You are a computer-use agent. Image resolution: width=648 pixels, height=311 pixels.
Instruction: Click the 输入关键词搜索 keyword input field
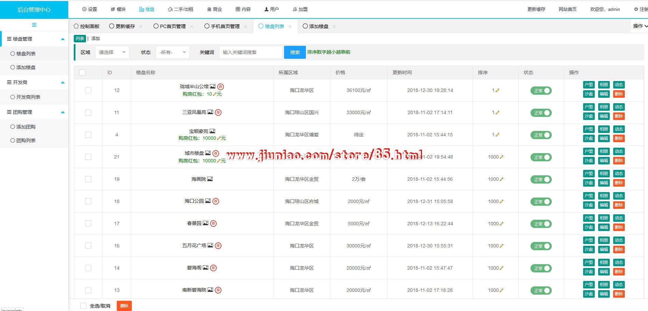coord(251,52)
